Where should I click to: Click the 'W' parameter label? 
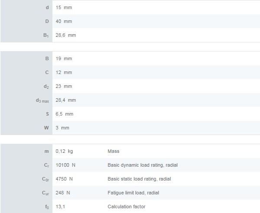pyautogui.click(x=46, y=128)
